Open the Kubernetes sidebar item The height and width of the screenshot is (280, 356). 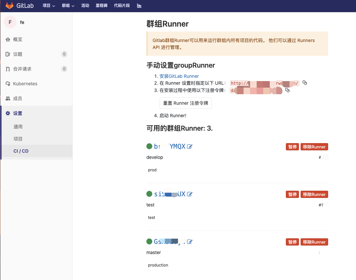click(25, 84)
